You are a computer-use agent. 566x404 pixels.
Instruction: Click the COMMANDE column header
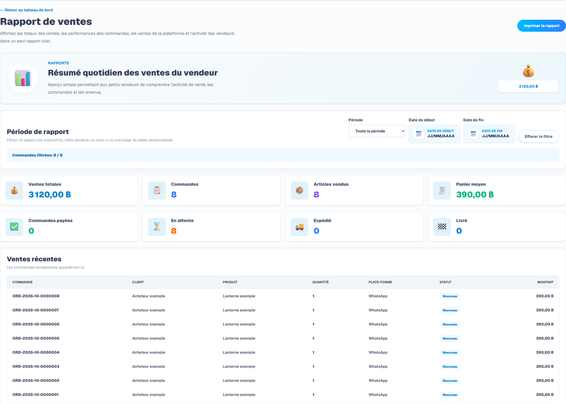(x=22, y=282)
